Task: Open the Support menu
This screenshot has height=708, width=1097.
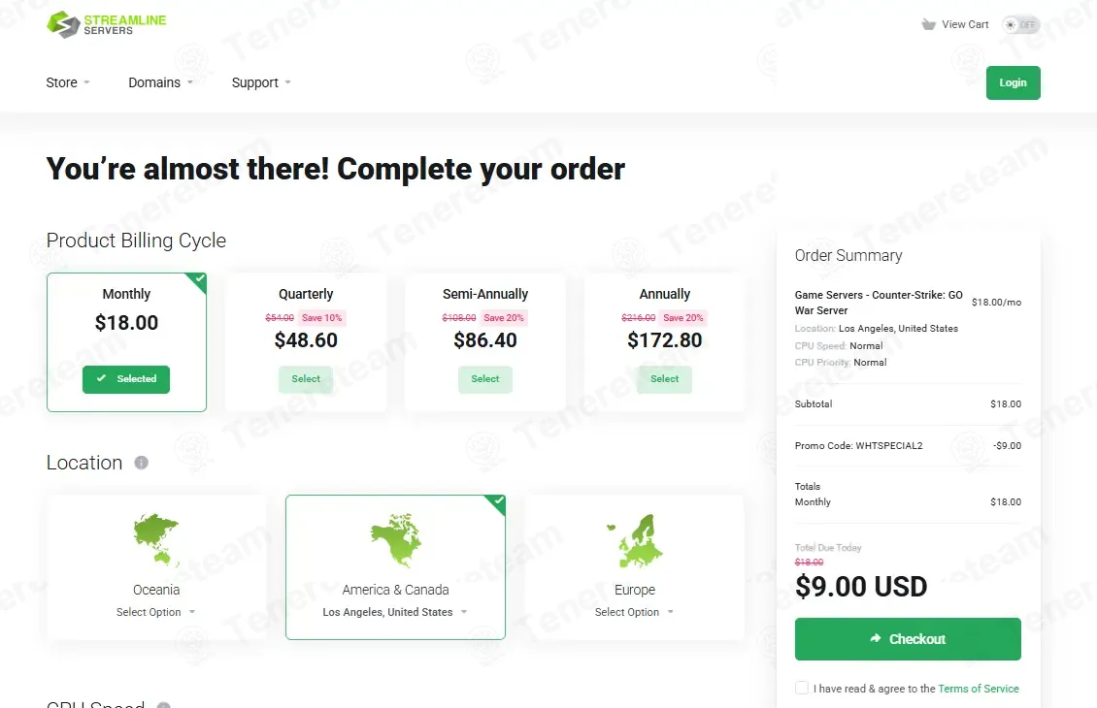Action: point(262,82)
